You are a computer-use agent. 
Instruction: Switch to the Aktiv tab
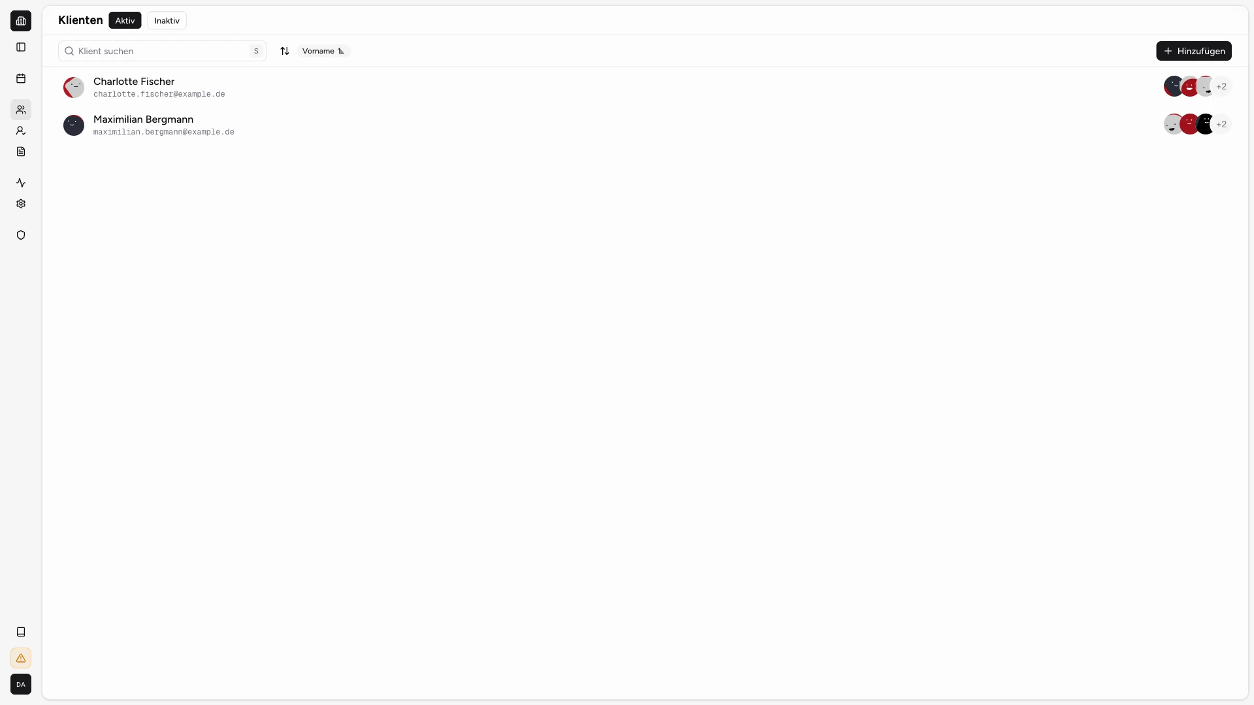click(125, 20)
